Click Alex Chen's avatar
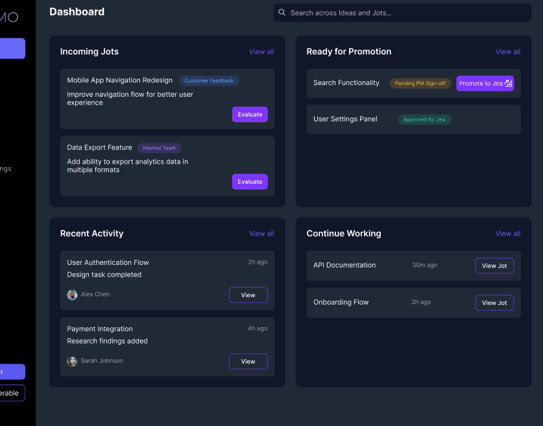The width and height of the screenshot is (543, 426). 72,295
